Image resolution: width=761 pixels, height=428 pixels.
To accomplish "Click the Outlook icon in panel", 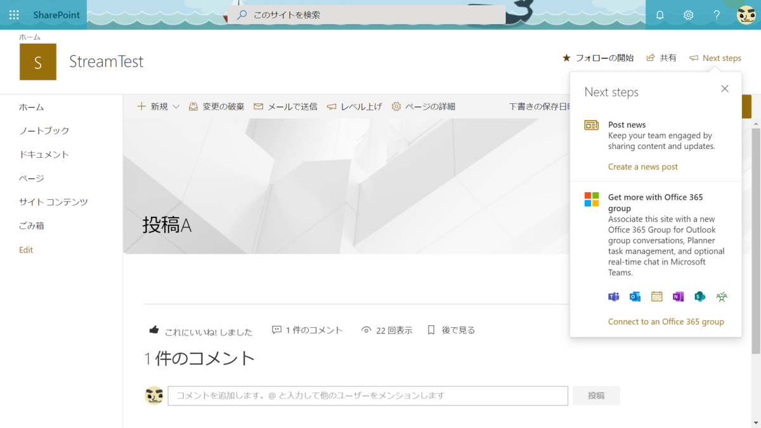I will tap(635, 297).
